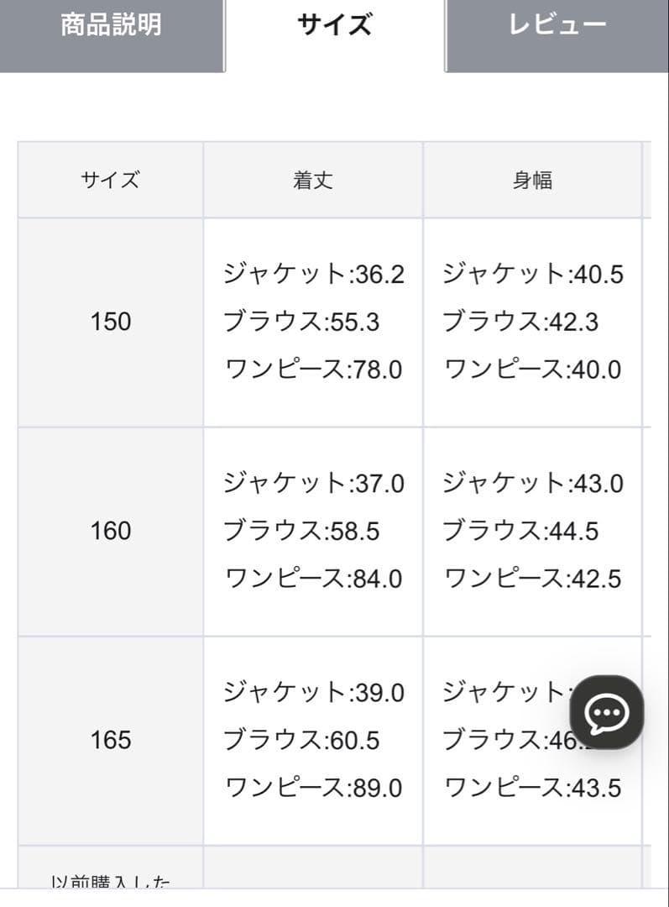The height and width of the screenshot is (907, 669).
Task: Click ブラウス:55.3 length value
Action: (x=301, y=322)
